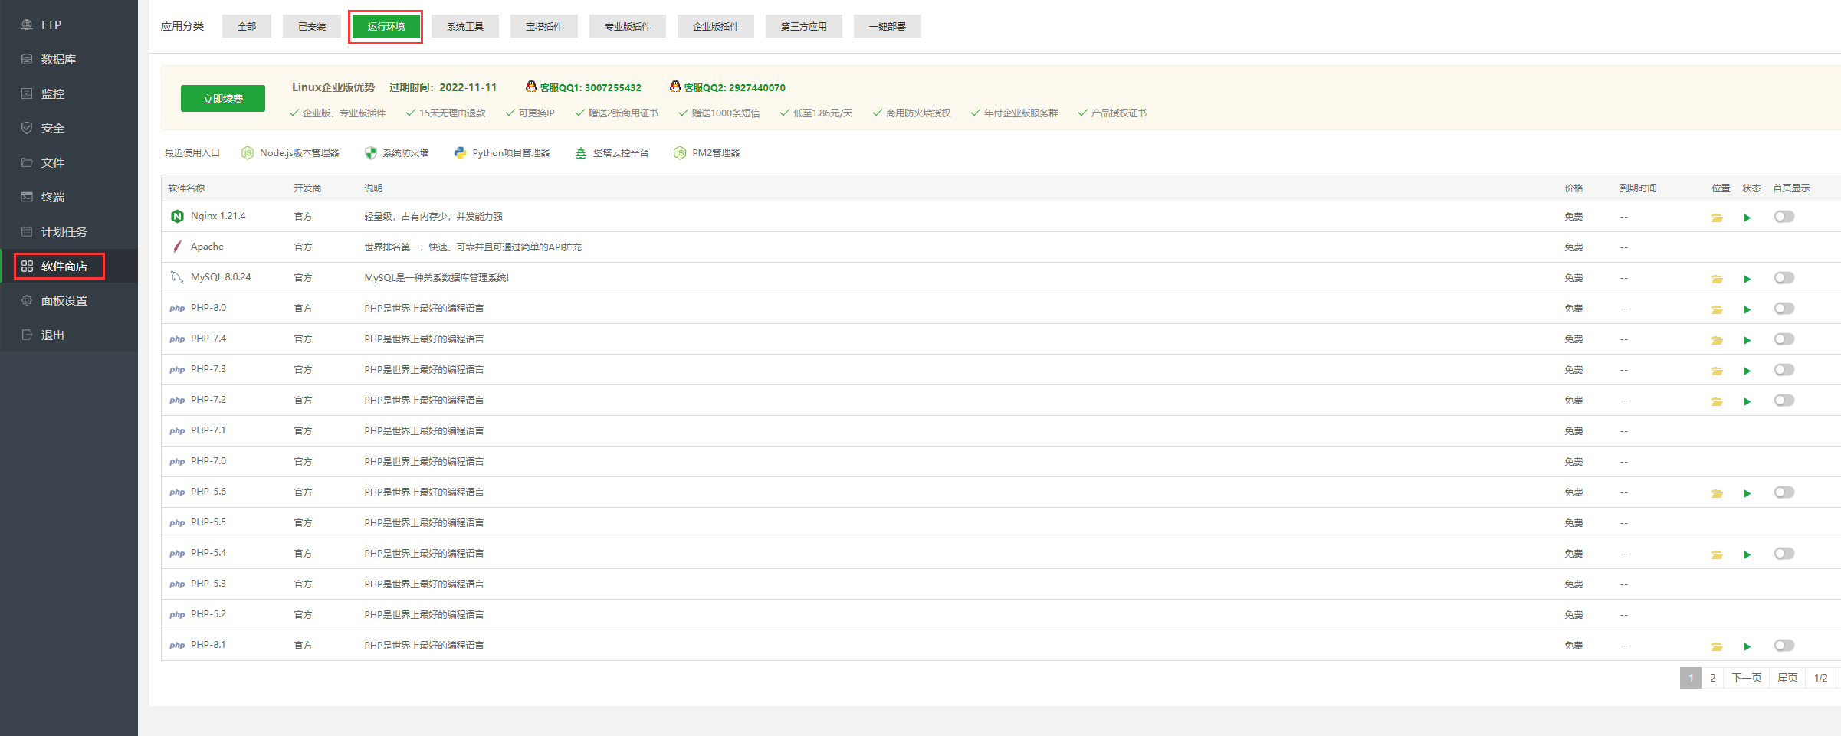Open the PHP-7.3 folder icon
Viewport: 1841px width, 736px height.
tap(1717, 371)
